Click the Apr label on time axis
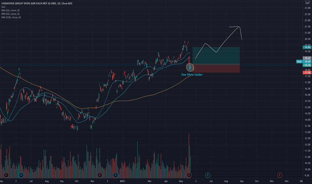 click(166, 181)
